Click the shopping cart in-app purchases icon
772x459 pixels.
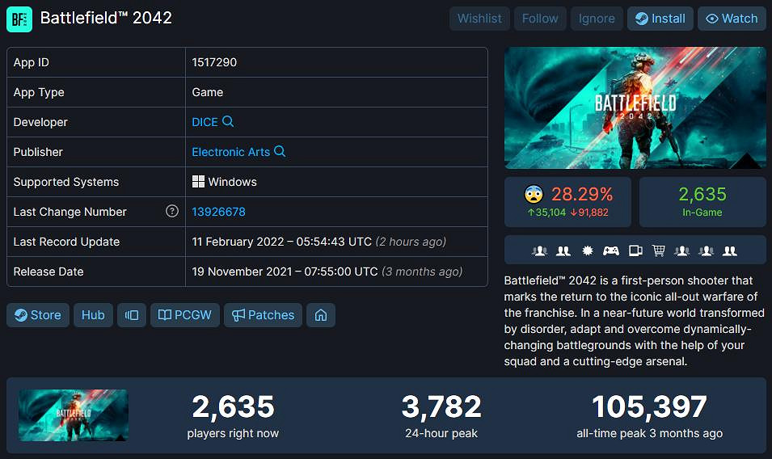point(658,251)
